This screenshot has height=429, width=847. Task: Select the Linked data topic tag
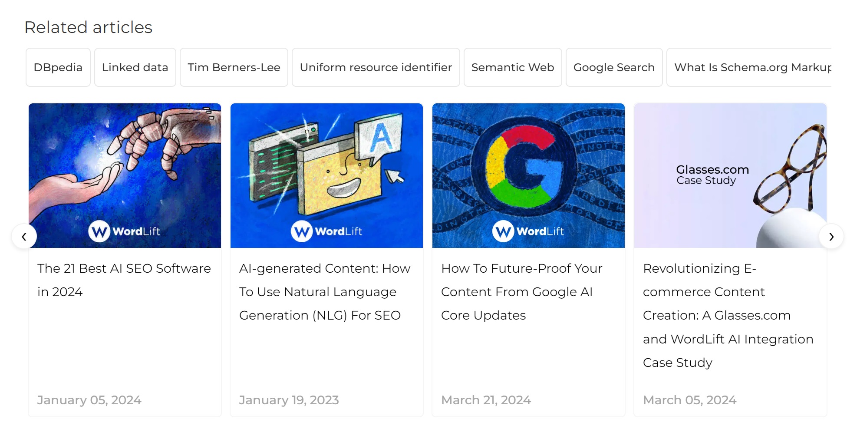click(x=135, y=67)
